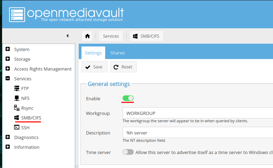The image size is (273, 168).
Task: Switch to the Shares tab
Action: 118,53
